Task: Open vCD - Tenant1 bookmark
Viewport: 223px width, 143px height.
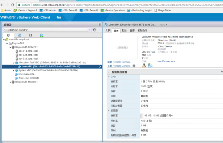Action: tap(68, 10)
